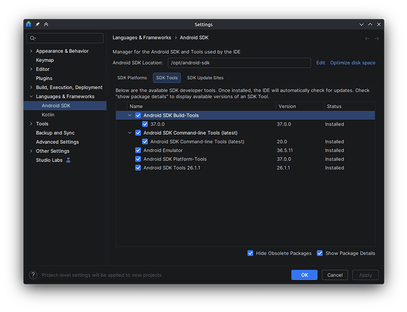
Task: Collapse Android SDK Build-Tools row
Action: pos(130,115)
